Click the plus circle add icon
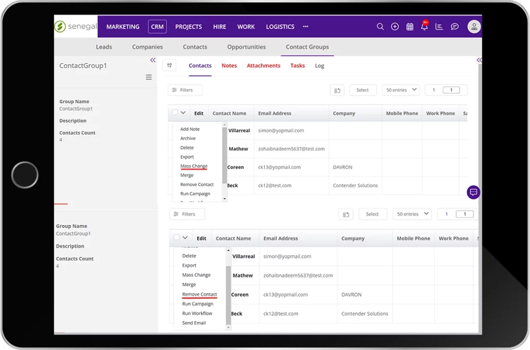Screen dimensions: 530x350 coord(395,27)
